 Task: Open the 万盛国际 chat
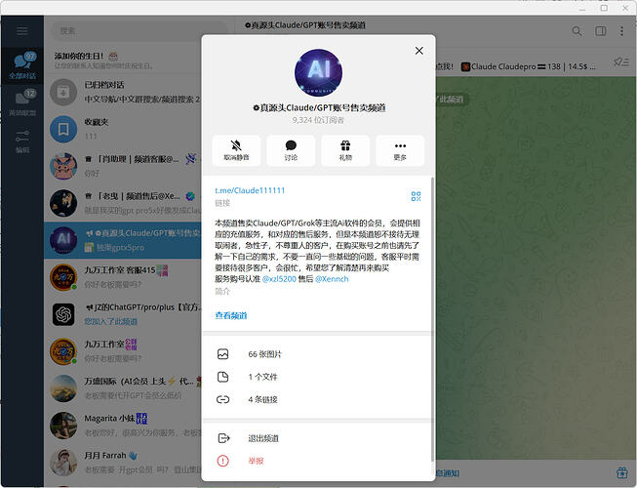pos(124,388)
